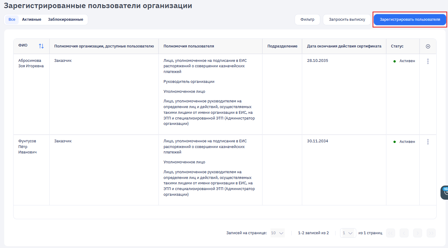The image size is (448, 248).
Task: Open the Фильтр panel
Action: click(x=307, y=20)
